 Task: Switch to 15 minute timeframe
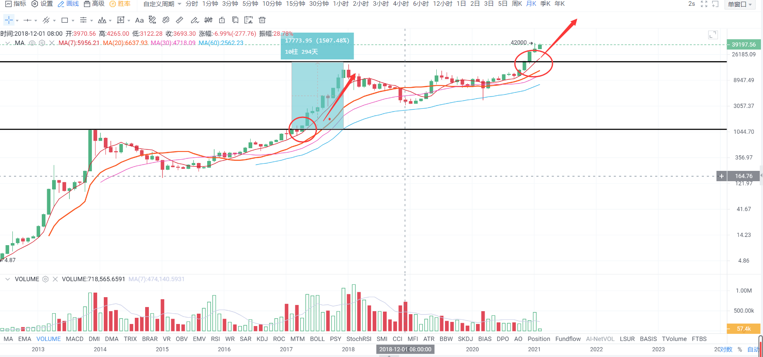click(x=296, y=4)
